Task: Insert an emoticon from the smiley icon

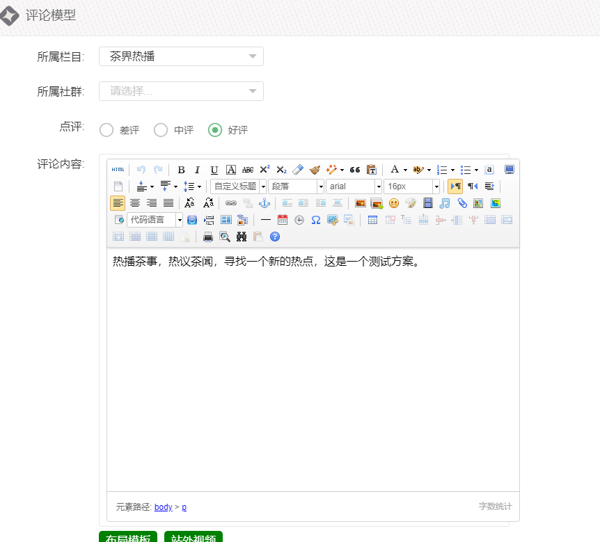Action: pos(394,203)
